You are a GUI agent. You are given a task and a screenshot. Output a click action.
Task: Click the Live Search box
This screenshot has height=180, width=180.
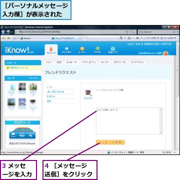click(x=154, y=32)
